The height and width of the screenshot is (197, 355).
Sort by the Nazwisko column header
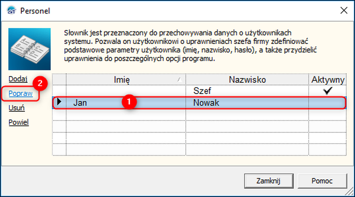tap(247, 80)
